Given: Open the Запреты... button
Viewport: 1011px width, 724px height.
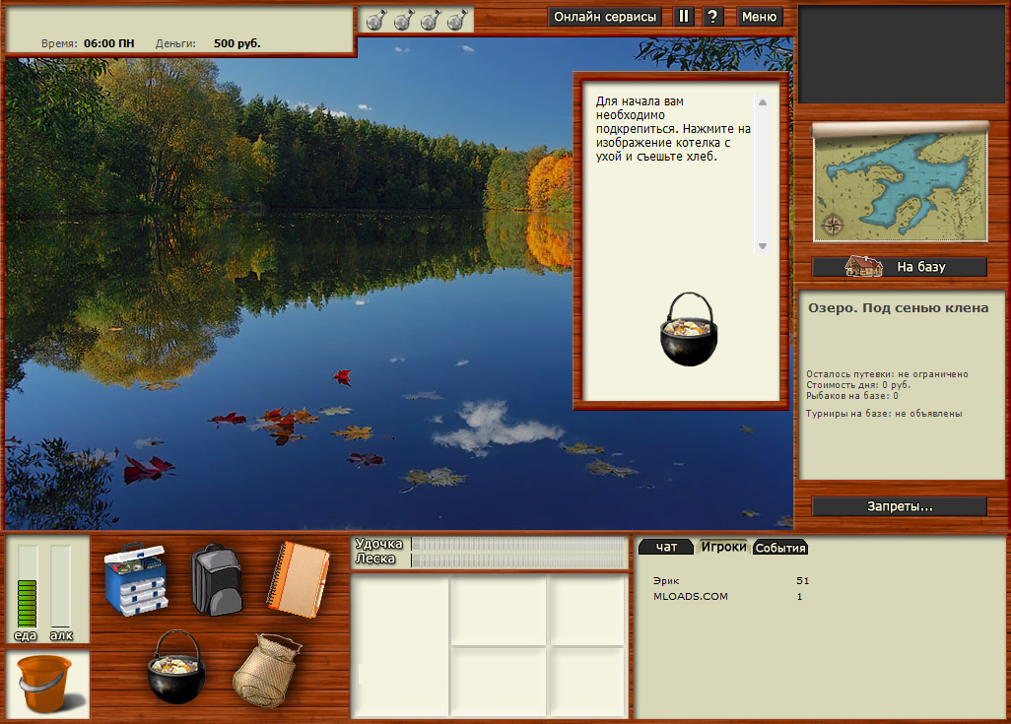Looking at the screenshot, I should tap(899, 506).
